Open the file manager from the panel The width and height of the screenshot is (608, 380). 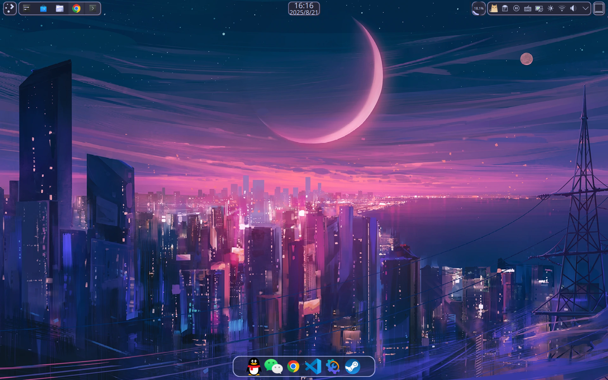click(60, 9)
